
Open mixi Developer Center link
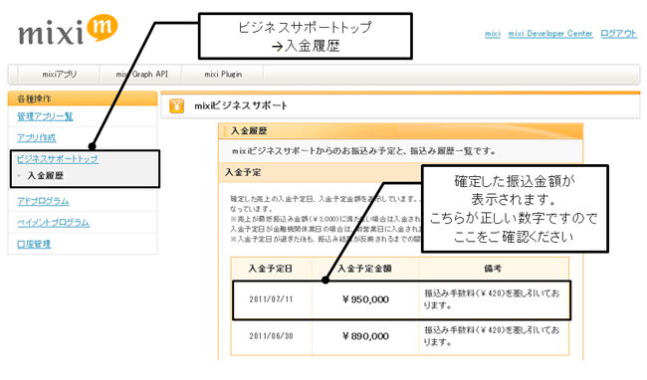550,34
